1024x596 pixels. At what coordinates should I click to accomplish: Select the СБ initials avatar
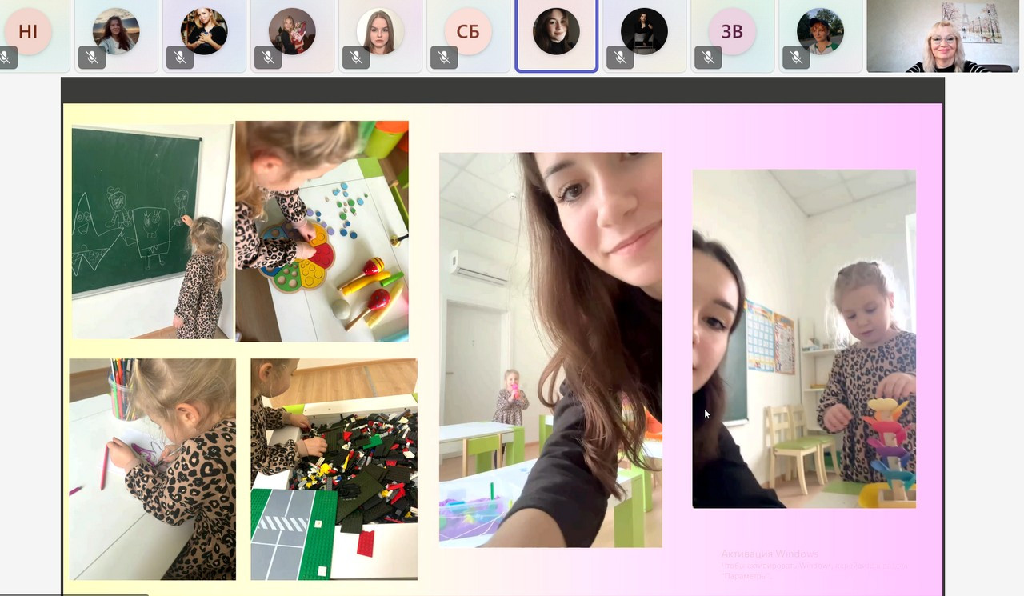pyautogui.click(x=468, y=31)
